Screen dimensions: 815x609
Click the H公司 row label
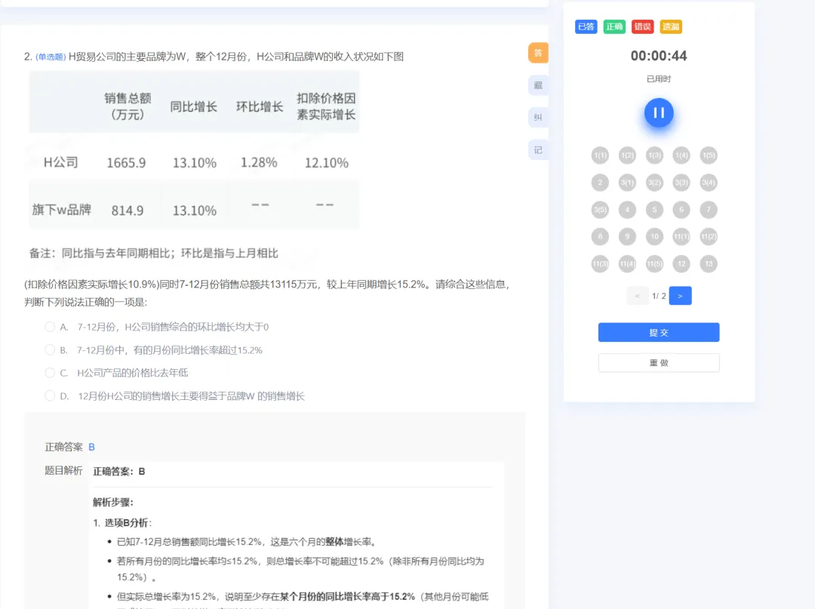coord(61,163)
